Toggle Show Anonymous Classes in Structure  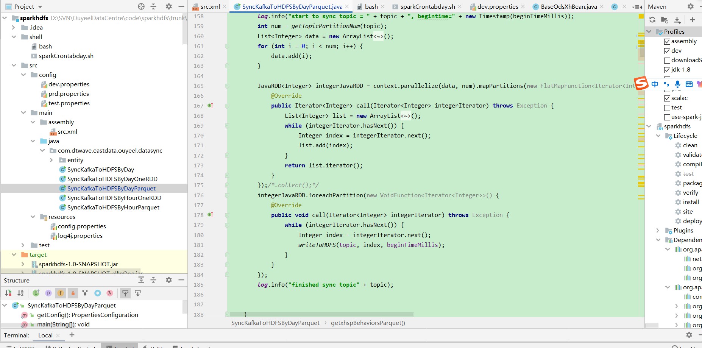(x=98, y=293)
